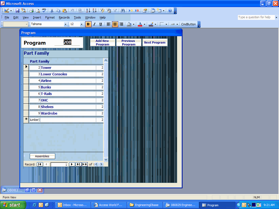Open the Format menu
The width and height of the screenshot is (279, 209).
(50, 17)
